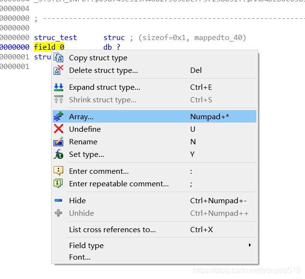Viewport: 305px width, 279px height.
Task: Click the Expand struct type arrows icon
Action: [x=58, y=87]
